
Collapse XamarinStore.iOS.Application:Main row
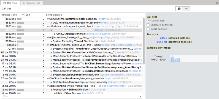coord(52,30)
